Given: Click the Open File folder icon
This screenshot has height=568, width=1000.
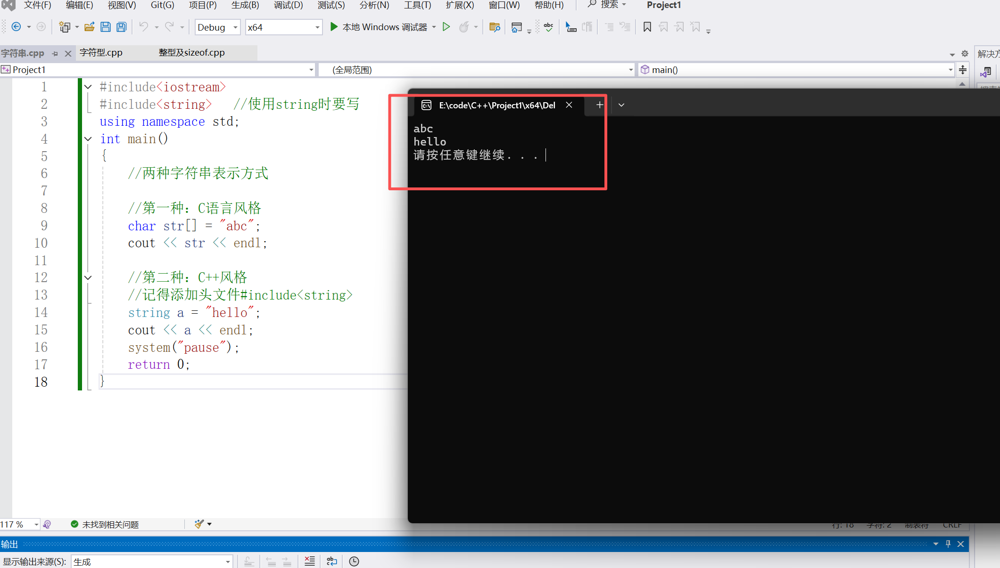Looking at the screenshot, I should 89,27.
